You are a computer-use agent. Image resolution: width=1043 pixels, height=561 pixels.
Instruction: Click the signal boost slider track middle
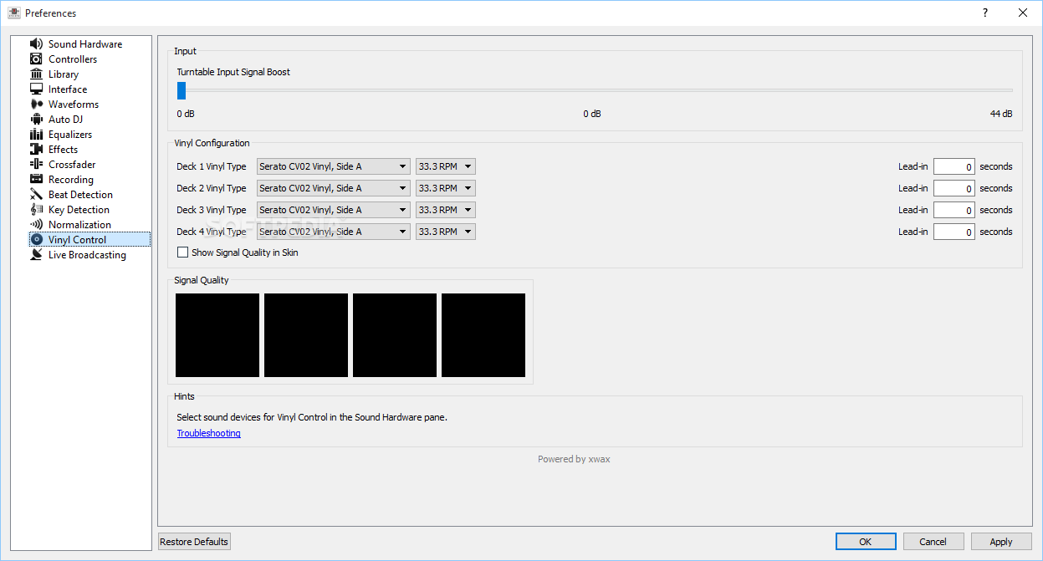point(595,90)
